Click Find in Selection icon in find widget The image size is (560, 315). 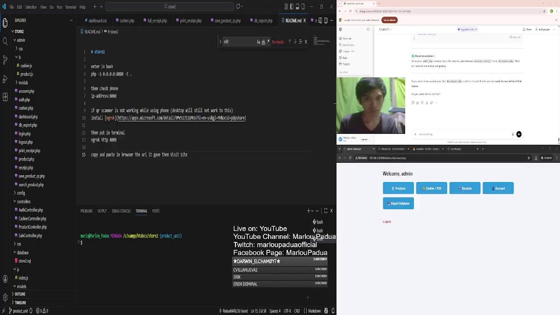coord(300,42)
